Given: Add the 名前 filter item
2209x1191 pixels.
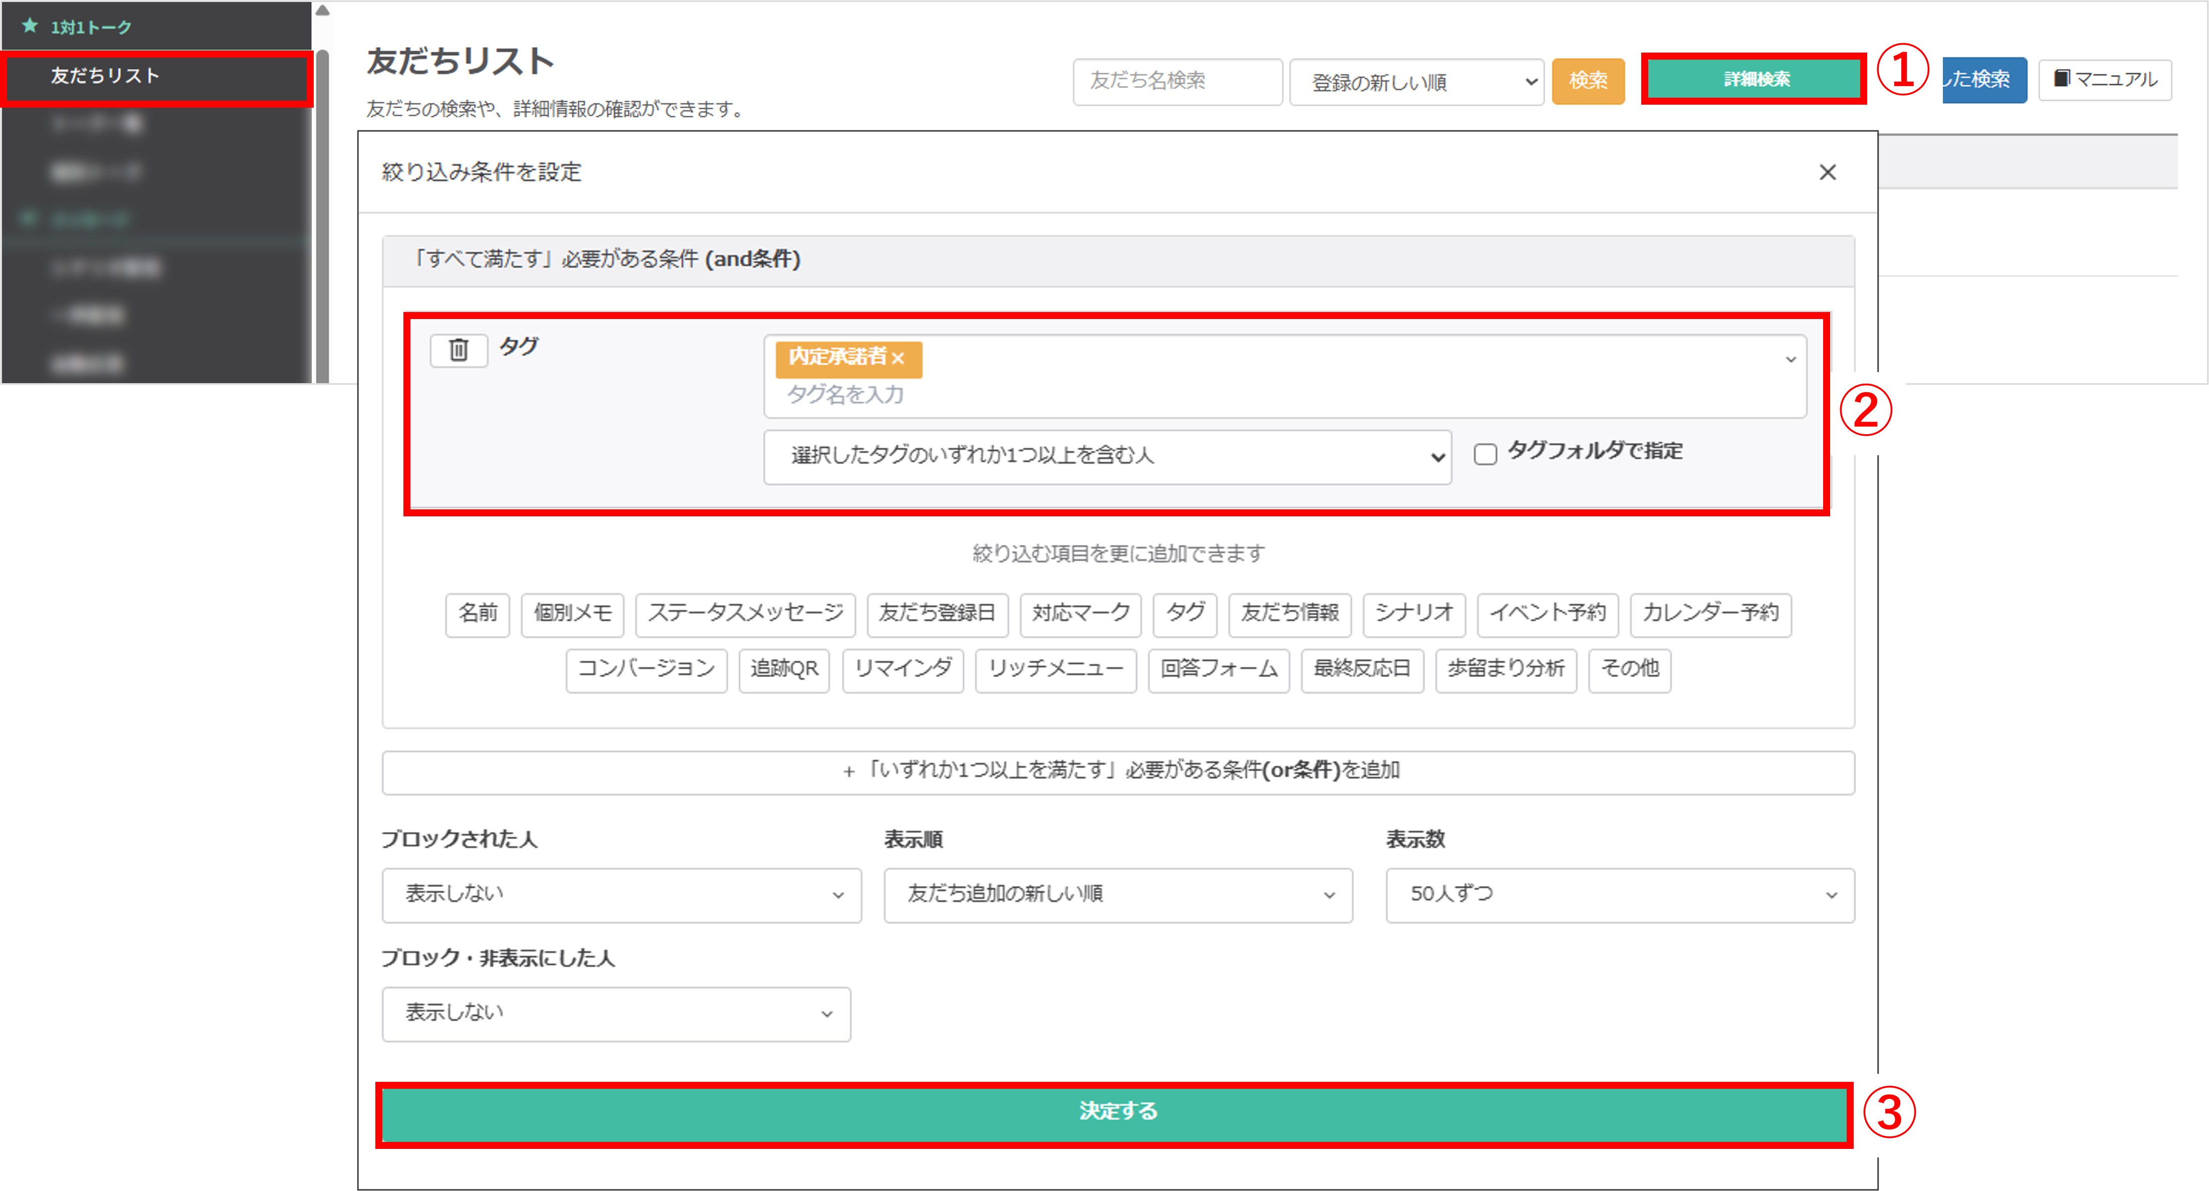Looking at the screenshot, I should point(477,614).
